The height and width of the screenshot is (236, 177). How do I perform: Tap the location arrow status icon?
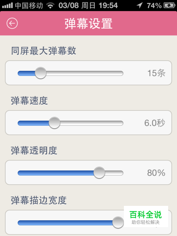[x=139, y=6]
